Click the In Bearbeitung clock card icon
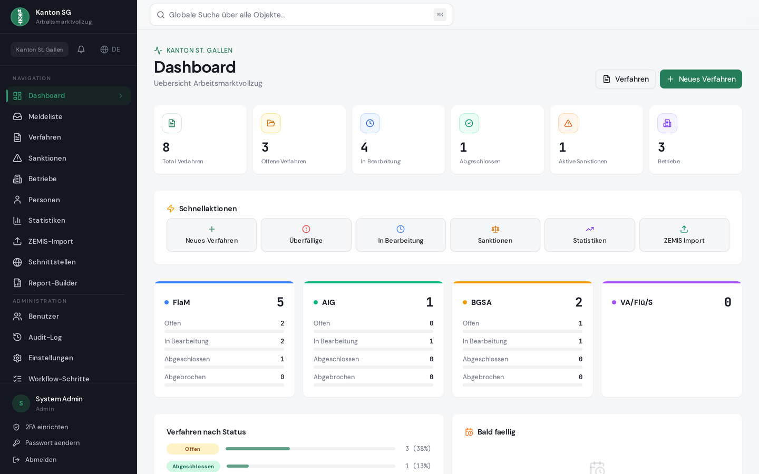The width and height of the screenshot is (759, 474). 370,123
